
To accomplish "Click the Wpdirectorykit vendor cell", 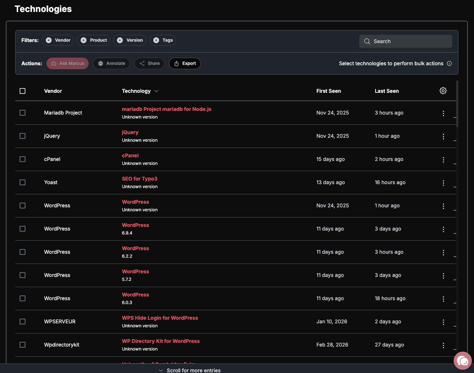I will 62,345.
